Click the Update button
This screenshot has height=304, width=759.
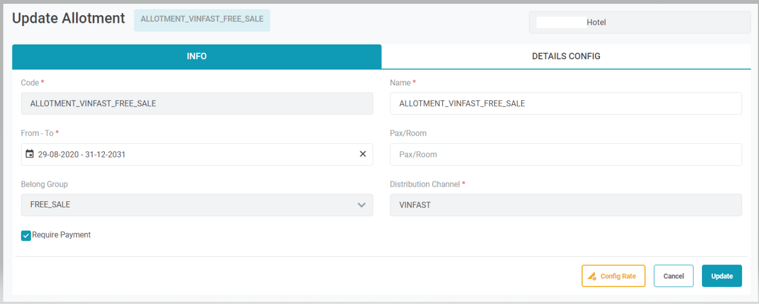click(x=722, y=276)
